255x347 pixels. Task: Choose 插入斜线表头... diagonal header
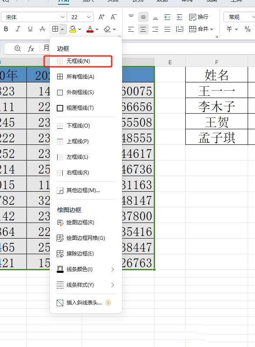(x=86, y=302)
